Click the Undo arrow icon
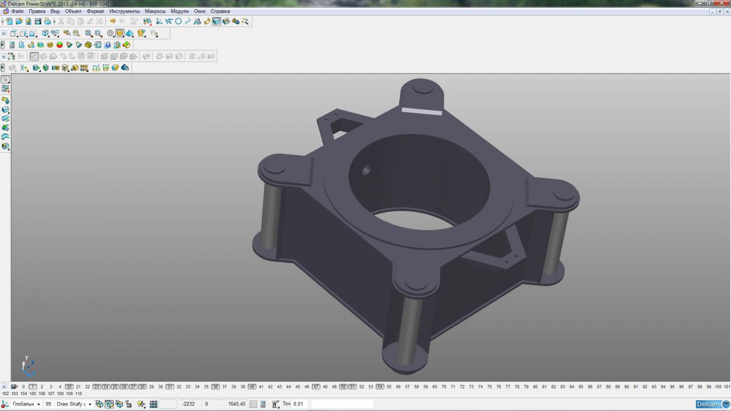The height and width of the screenshot is (411, 731). [113, 21]
